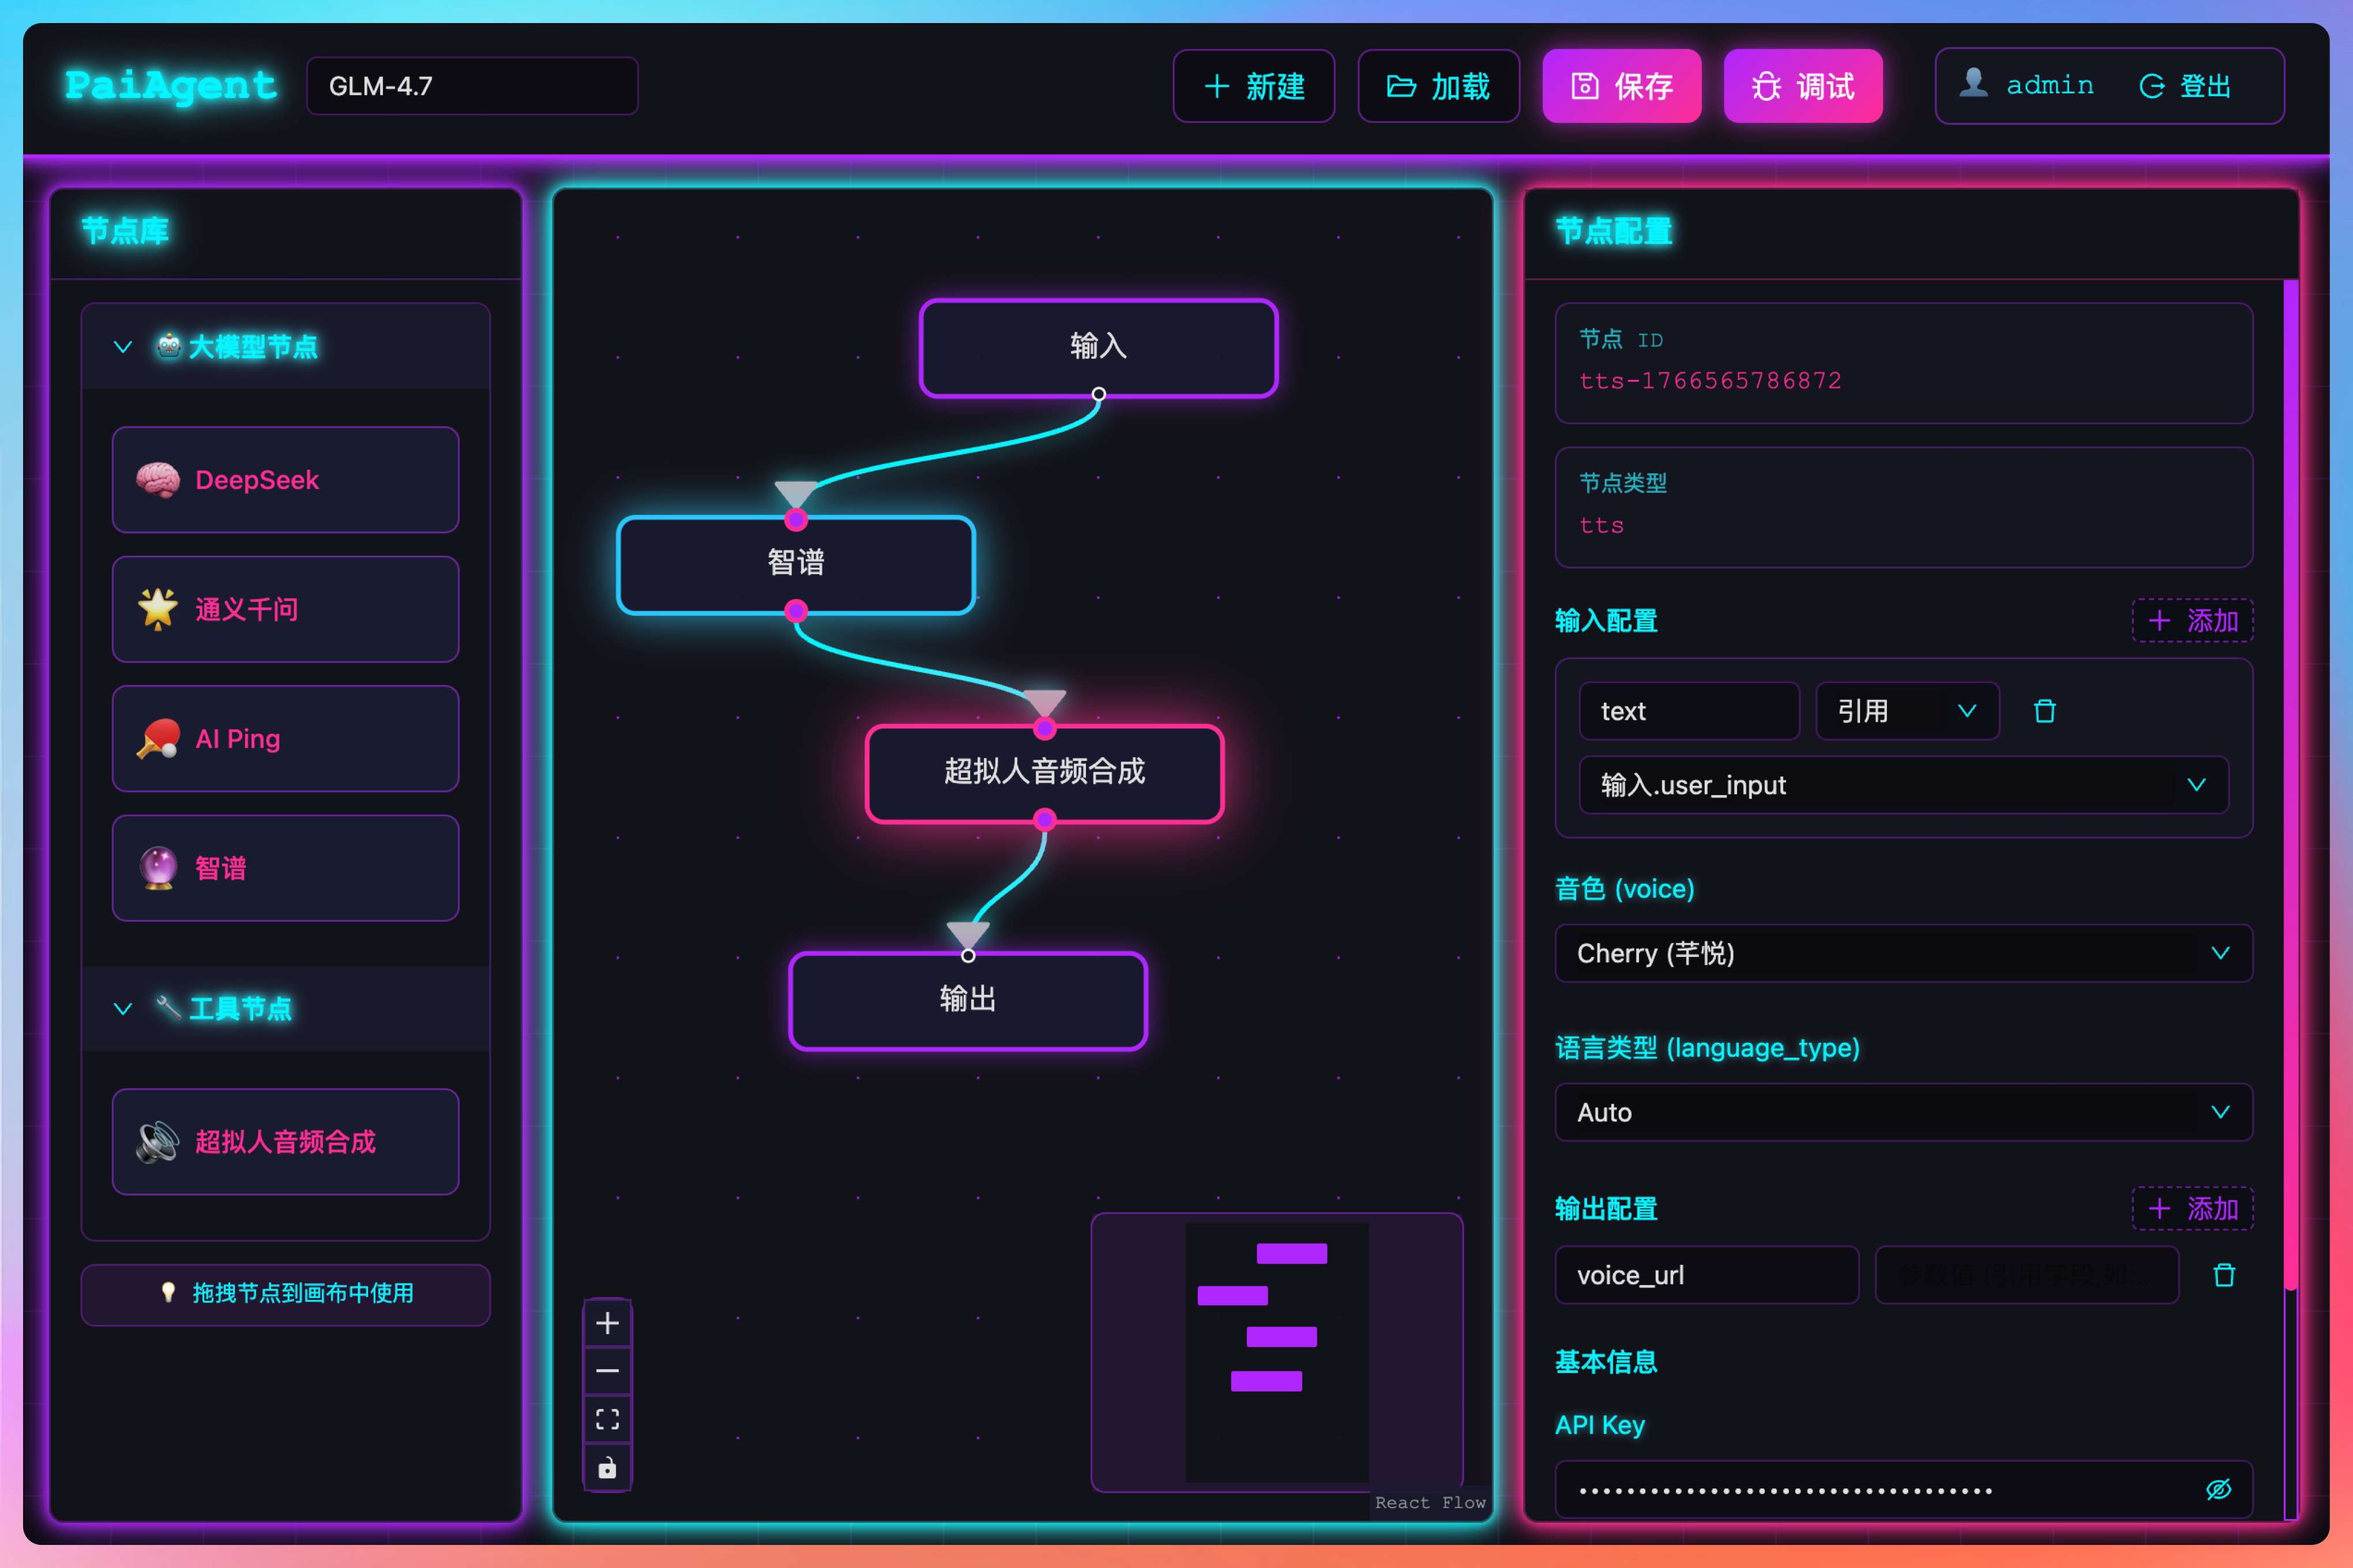Click the 调试 debug button
Screen dimensions: 2353x1568
[x=1803, y=86]
